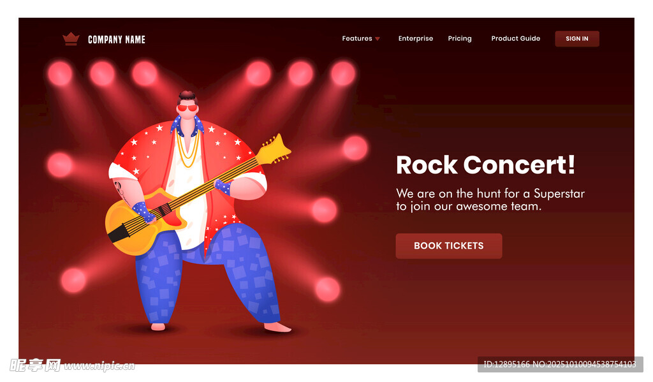The height and width of the screenshot is (382, 653).
Task: Click the Chinese watermark logo
Action: 35,365
